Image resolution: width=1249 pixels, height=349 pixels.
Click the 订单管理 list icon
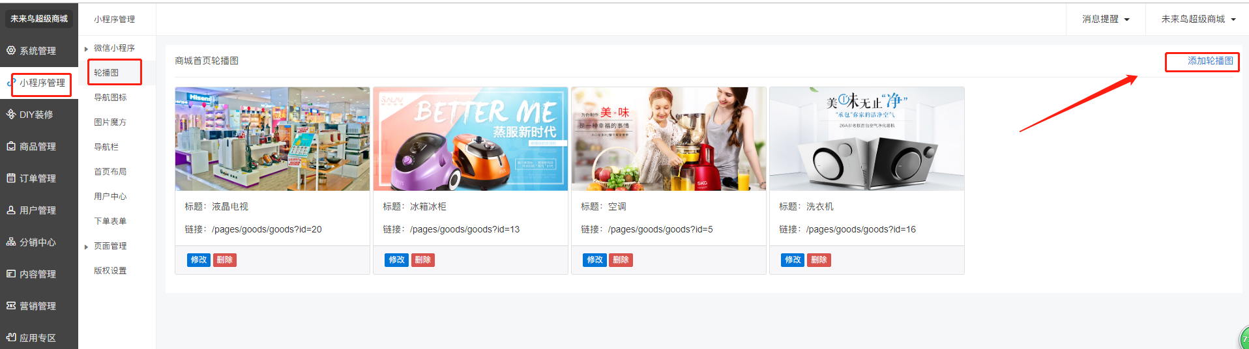coord(11,178)
